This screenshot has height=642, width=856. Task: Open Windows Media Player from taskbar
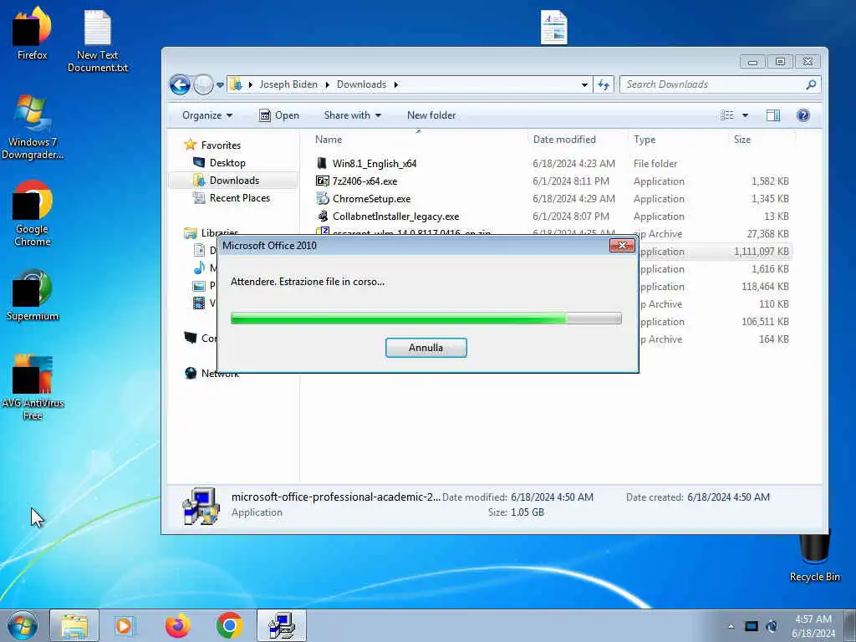(125, 625)
